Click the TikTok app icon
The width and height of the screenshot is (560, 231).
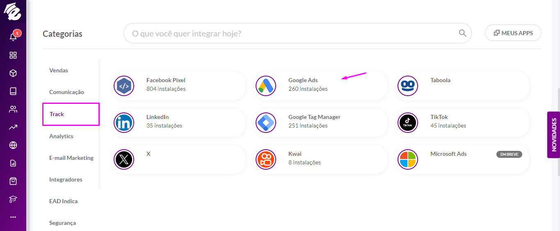[408, 123]
